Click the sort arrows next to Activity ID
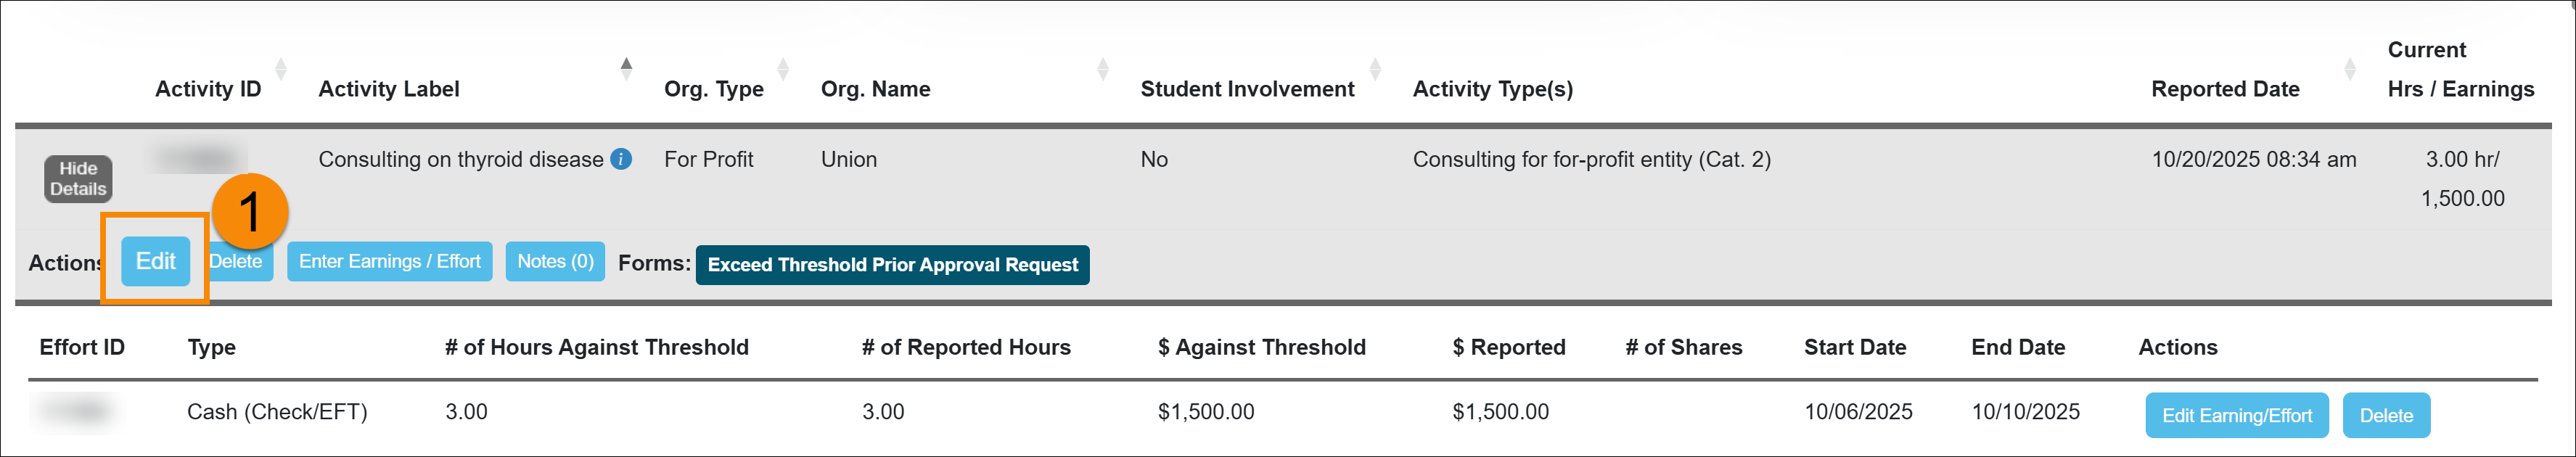Image resolution: width=2576 pixels, height=457 pixels. (281, 68)
